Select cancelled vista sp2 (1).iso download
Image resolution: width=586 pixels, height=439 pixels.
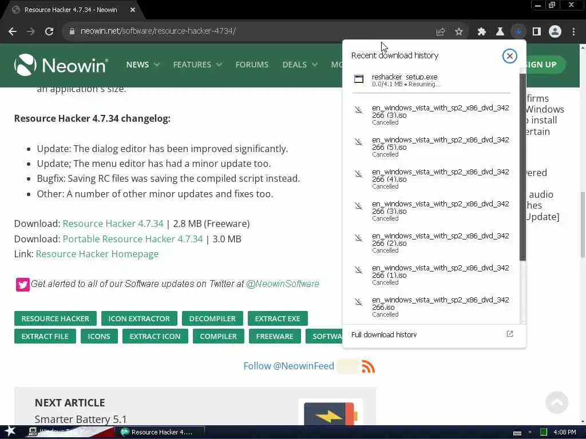click(x=431, y=275)
